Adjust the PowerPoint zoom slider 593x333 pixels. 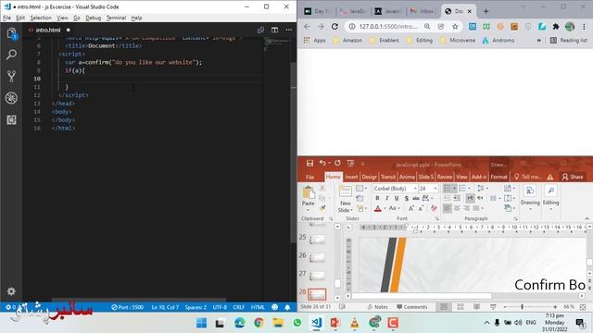522,307
